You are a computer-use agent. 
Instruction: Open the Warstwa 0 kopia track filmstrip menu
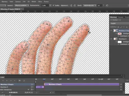(32, 84)
